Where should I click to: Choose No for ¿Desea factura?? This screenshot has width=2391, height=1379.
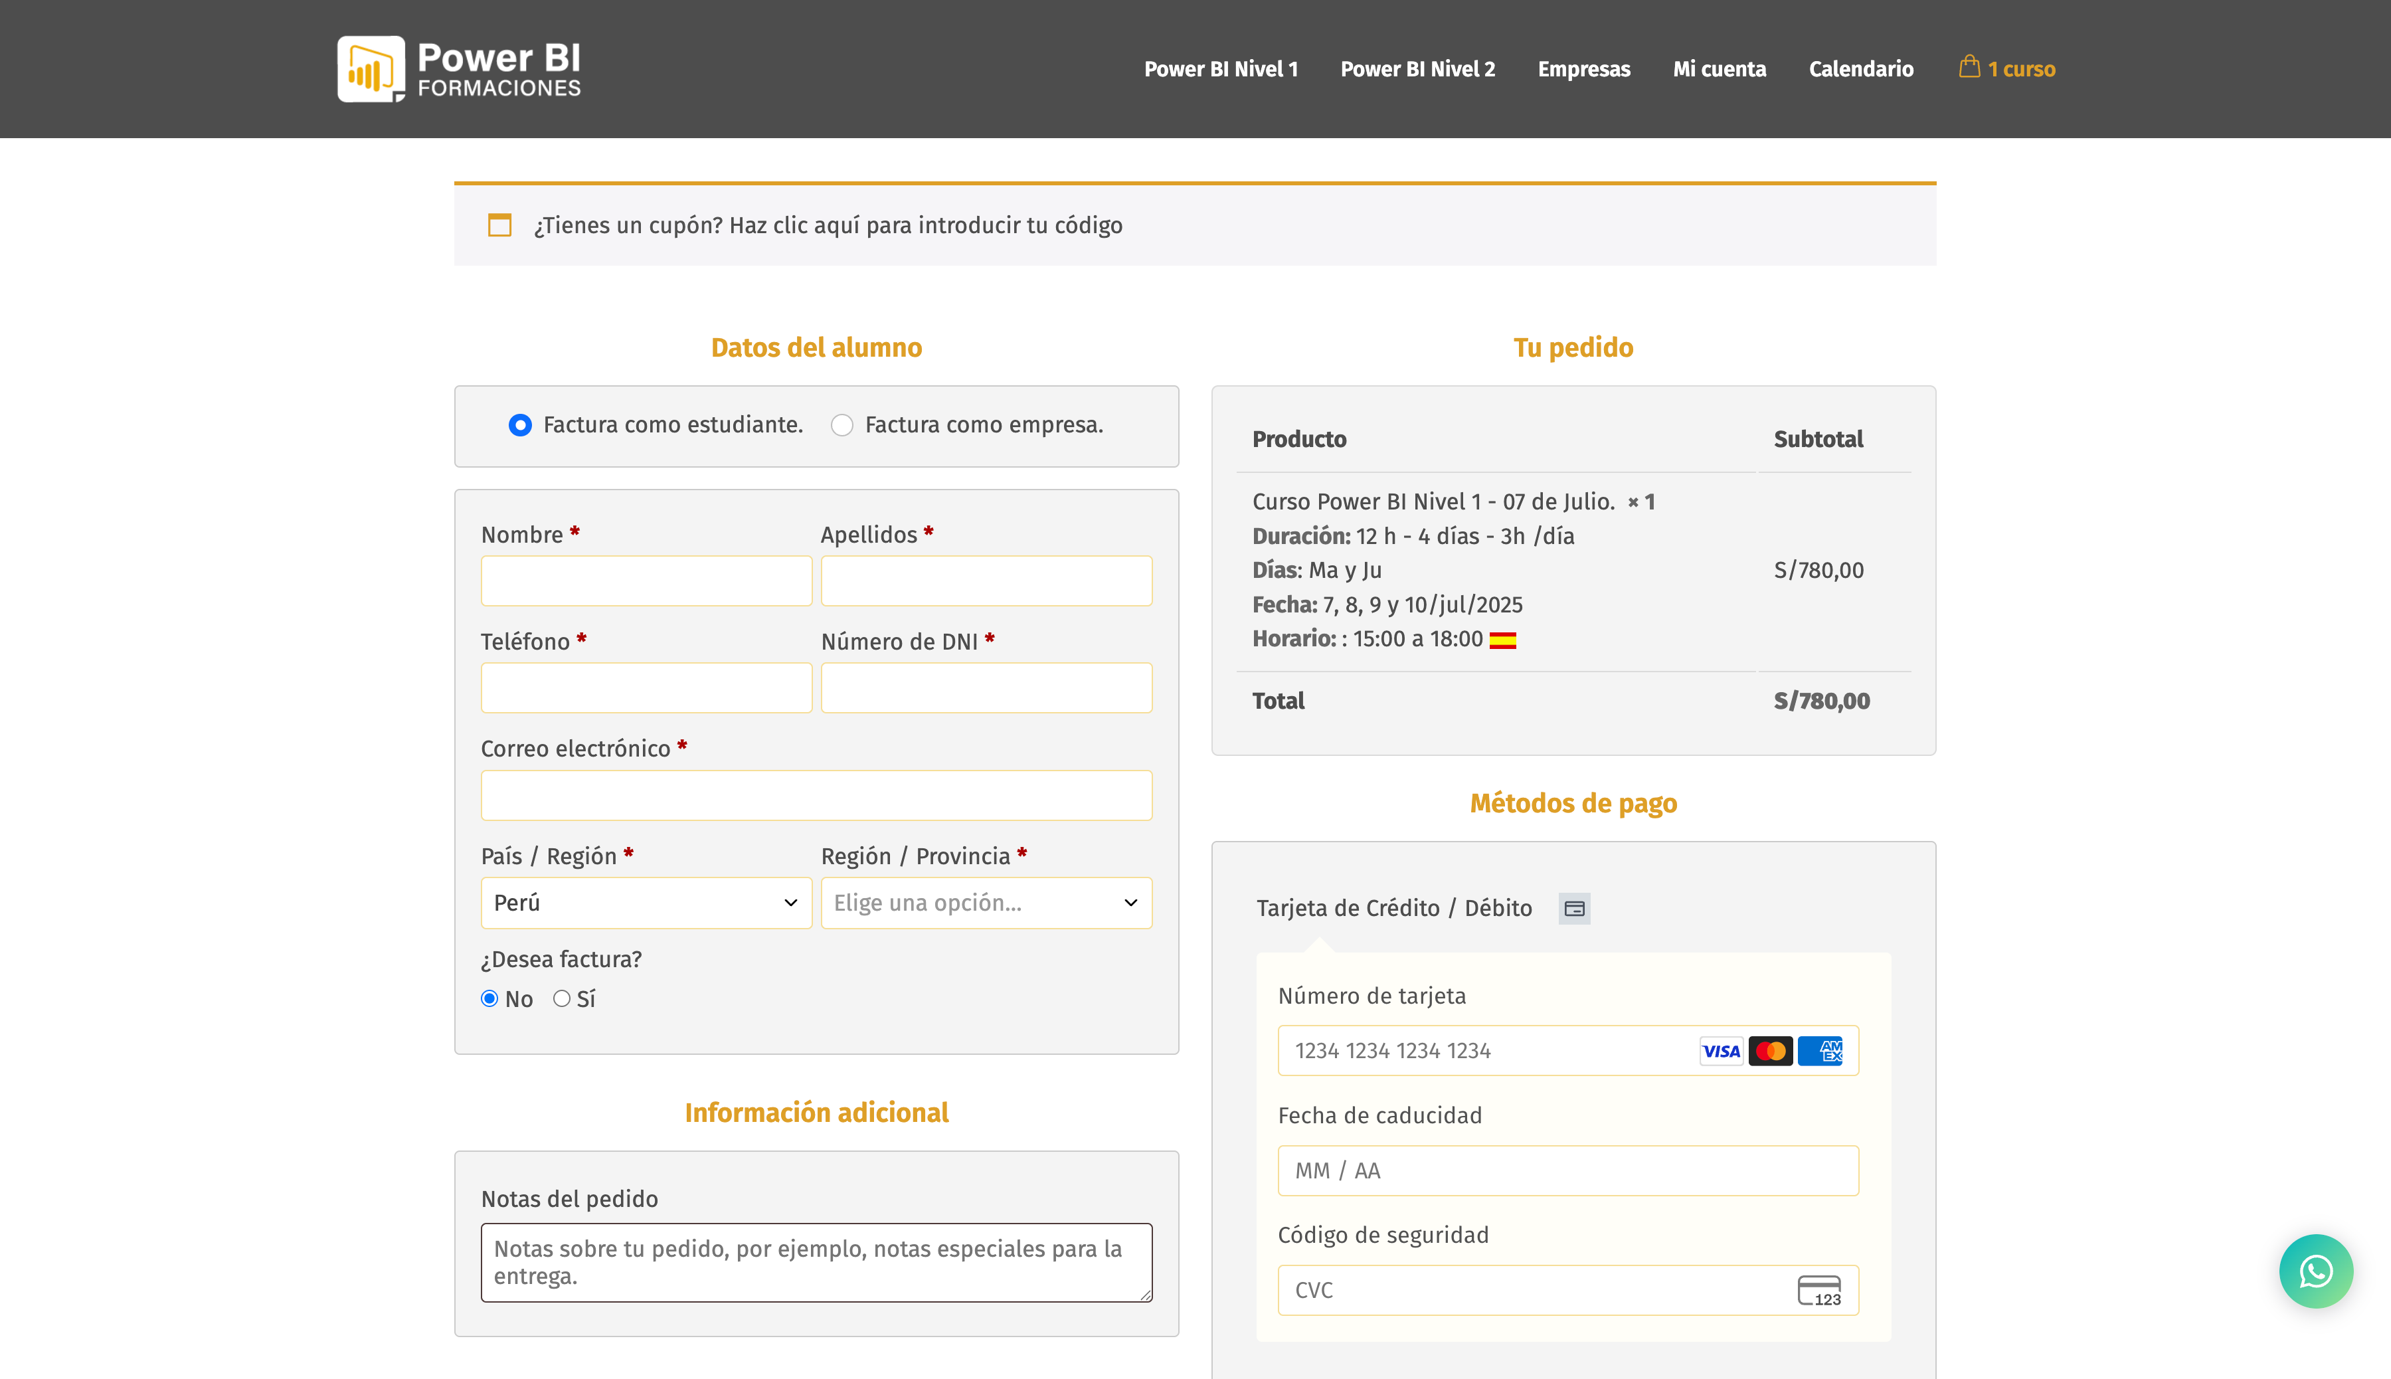[x=489, y=998]
